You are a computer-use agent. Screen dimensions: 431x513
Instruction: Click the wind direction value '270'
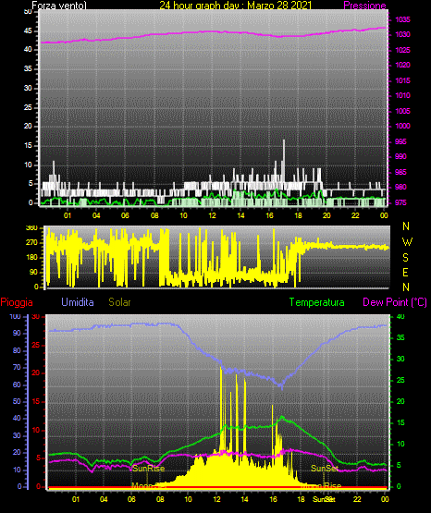pos(31,243)
